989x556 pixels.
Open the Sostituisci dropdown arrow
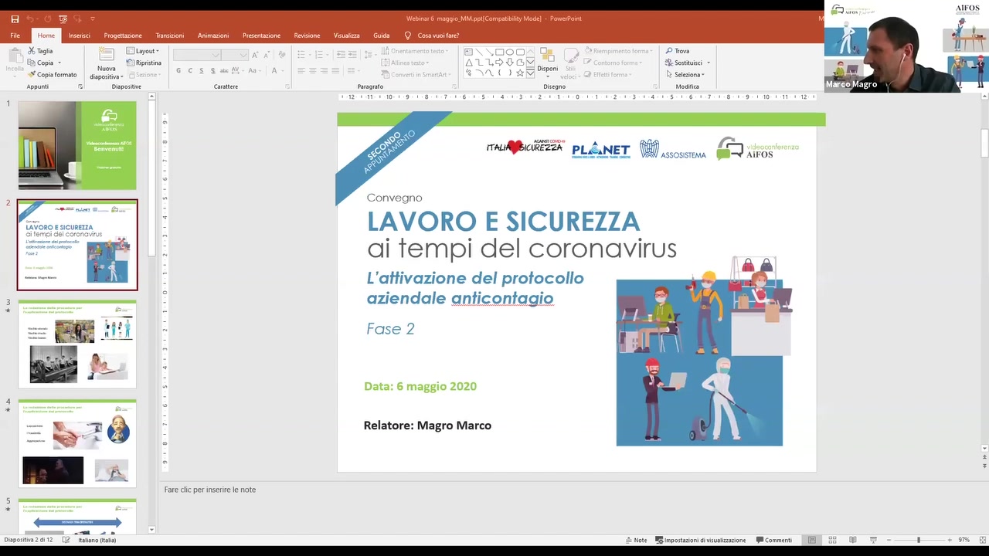708,63
